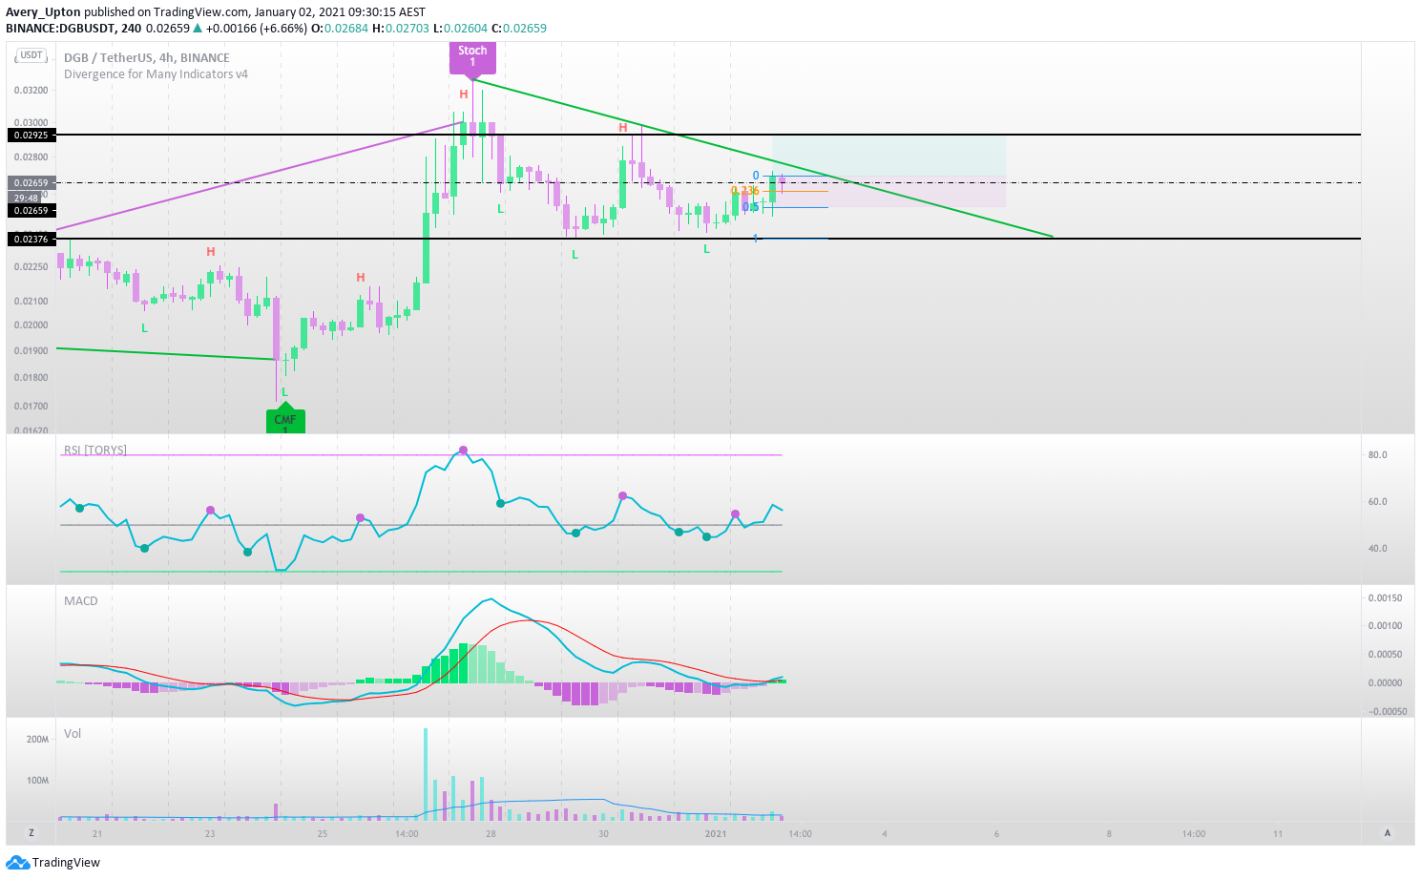1421x880 pixels.
Task: Click the 40.0 RSI axis value
Action: coord(1377,548)
